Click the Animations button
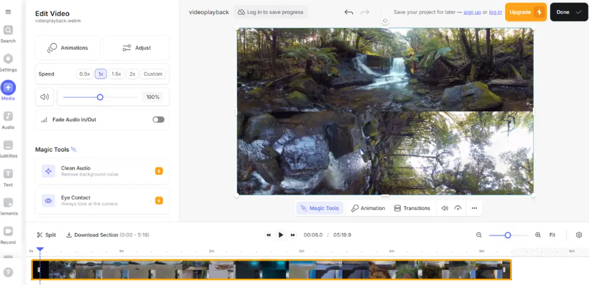Image resolution: width=589 pixels, height=285 pixels. click(68, 48)
